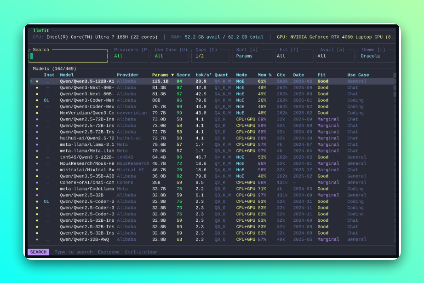This screenshot has height=283, width=424.
Task: Click the purple dot beside mistralai/Mixtral-8x row
Action: [37, 170]
